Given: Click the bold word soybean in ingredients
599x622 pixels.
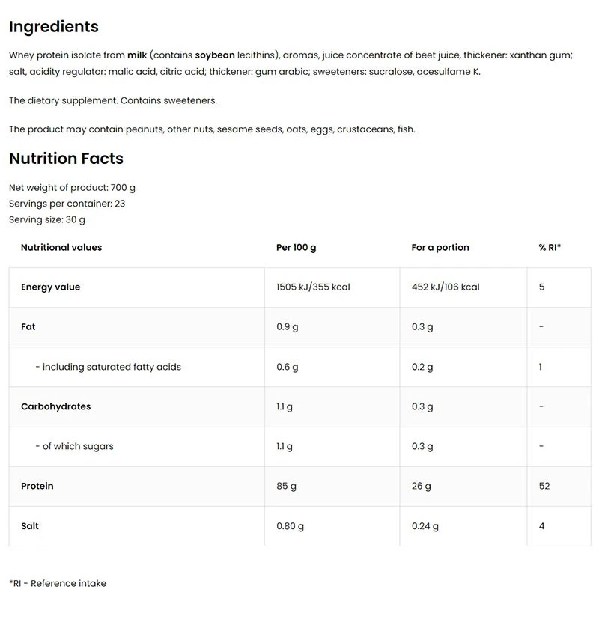Looking at the screenshot, I should pos(215,55).
